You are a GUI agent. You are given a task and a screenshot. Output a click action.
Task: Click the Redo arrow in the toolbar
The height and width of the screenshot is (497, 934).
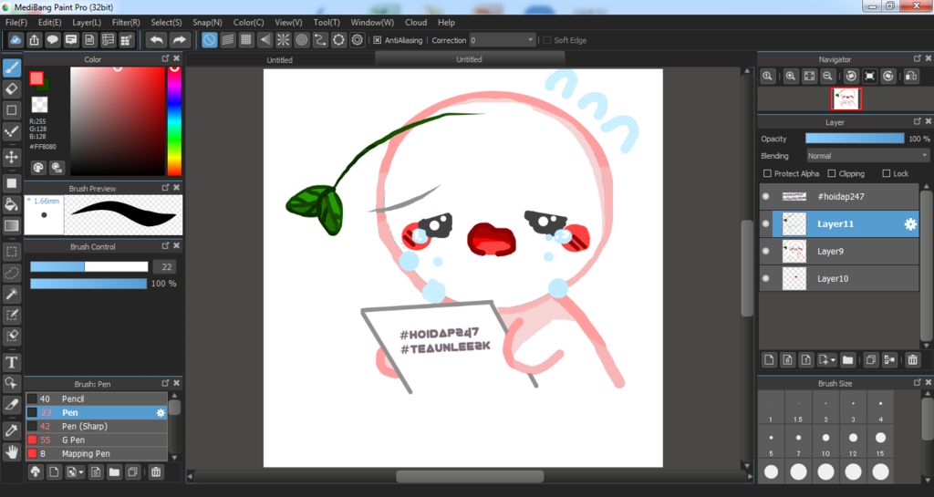(x=179, y=40)
